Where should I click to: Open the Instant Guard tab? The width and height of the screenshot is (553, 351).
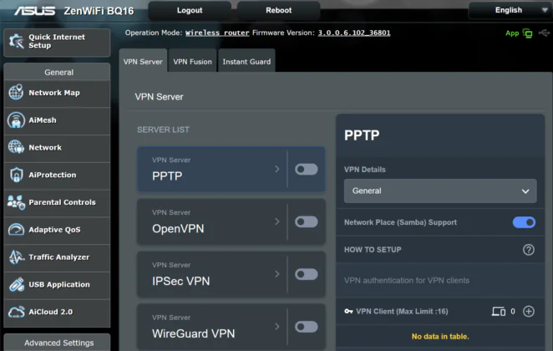pos(246,61)
